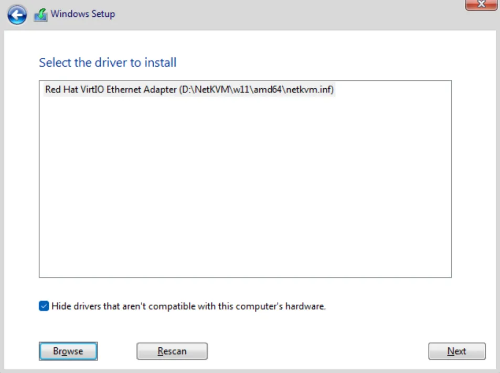Click the "Hide drivers that aren't compatible" label
The image size is (500, 373).
[x=188, y=306]
